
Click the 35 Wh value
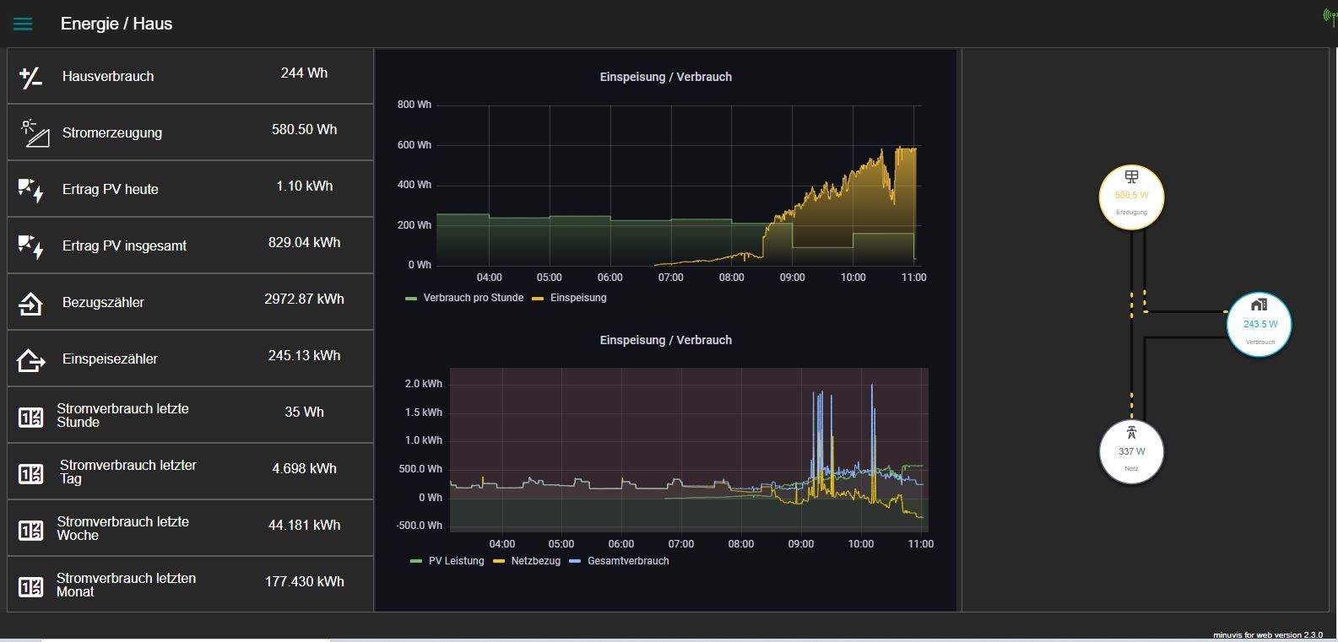[x=304, y=413]
